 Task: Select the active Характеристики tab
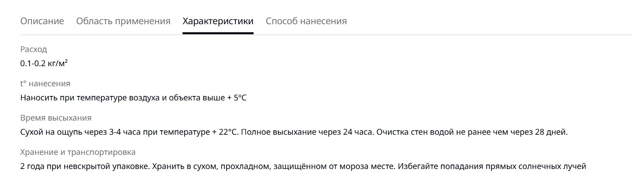[x=218, y=21]
